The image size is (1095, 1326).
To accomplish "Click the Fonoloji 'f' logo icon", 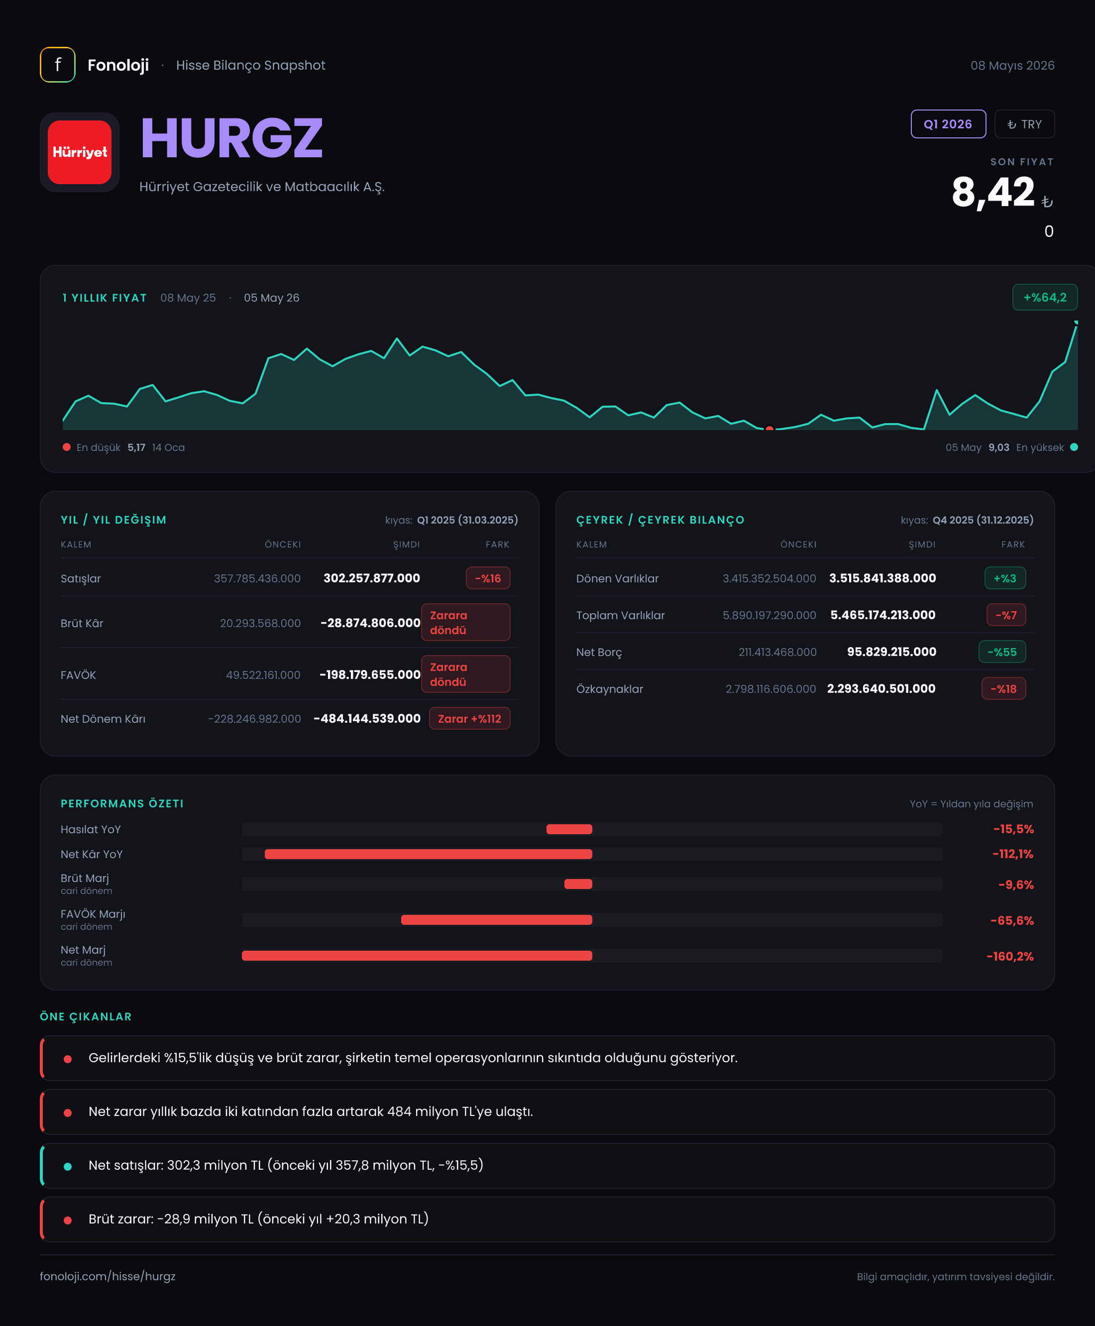I will tap(57, 65).
